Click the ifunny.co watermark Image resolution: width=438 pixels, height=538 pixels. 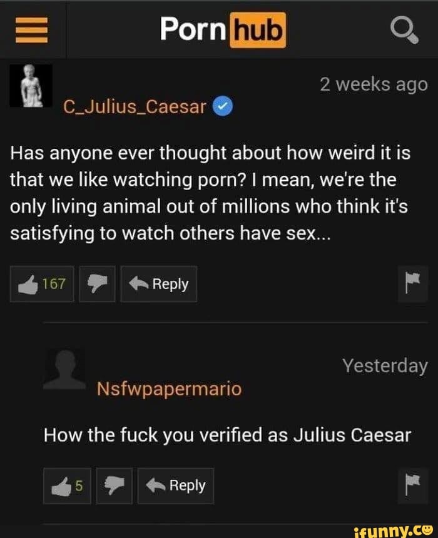pos(394,530)
